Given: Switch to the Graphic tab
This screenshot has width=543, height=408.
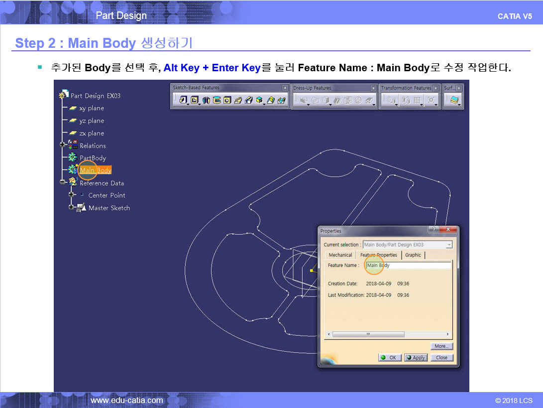Looking at the screenshot, I should (x=413, y=255).
